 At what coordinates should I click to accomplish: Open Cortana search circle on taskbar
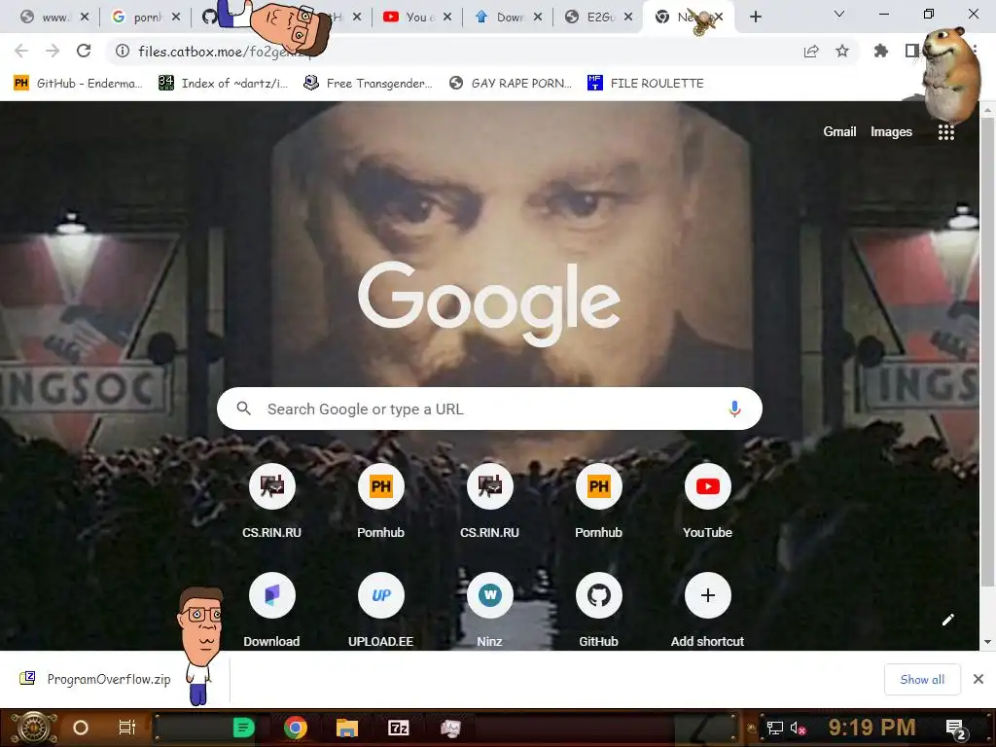(x=80, y=728)
